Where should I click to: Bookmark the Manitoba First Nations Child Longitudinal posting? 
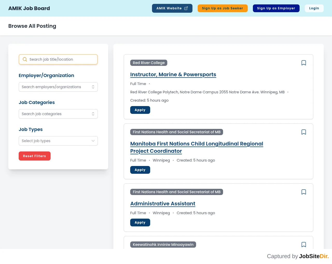tap(304, 132)
